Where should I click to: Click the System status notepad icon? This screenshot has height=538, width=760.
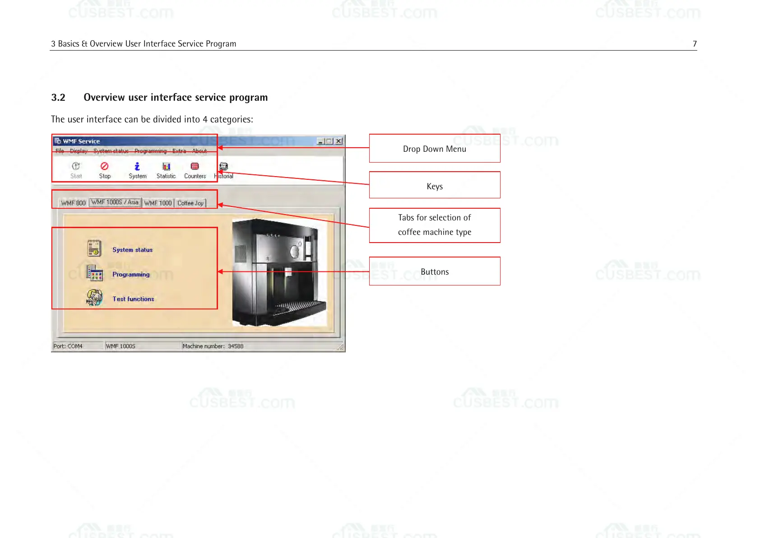pos(94,248)
